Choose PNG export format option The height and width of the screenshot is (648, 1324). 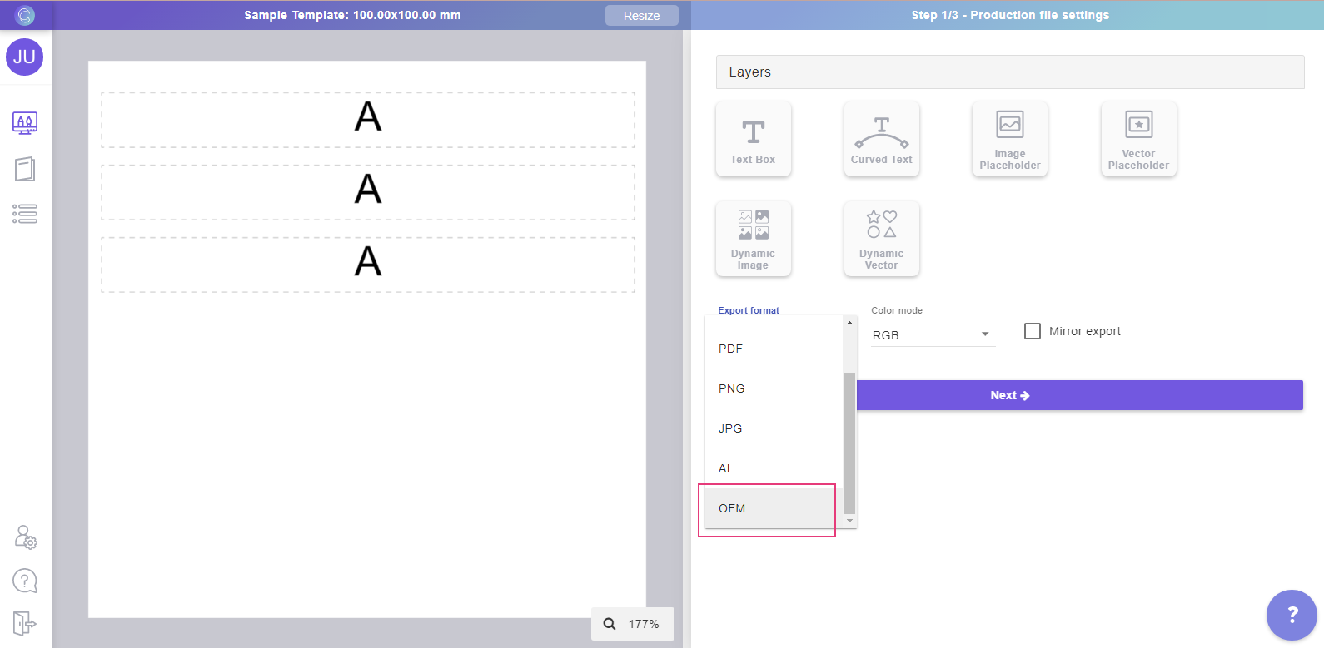click(731, 388)
